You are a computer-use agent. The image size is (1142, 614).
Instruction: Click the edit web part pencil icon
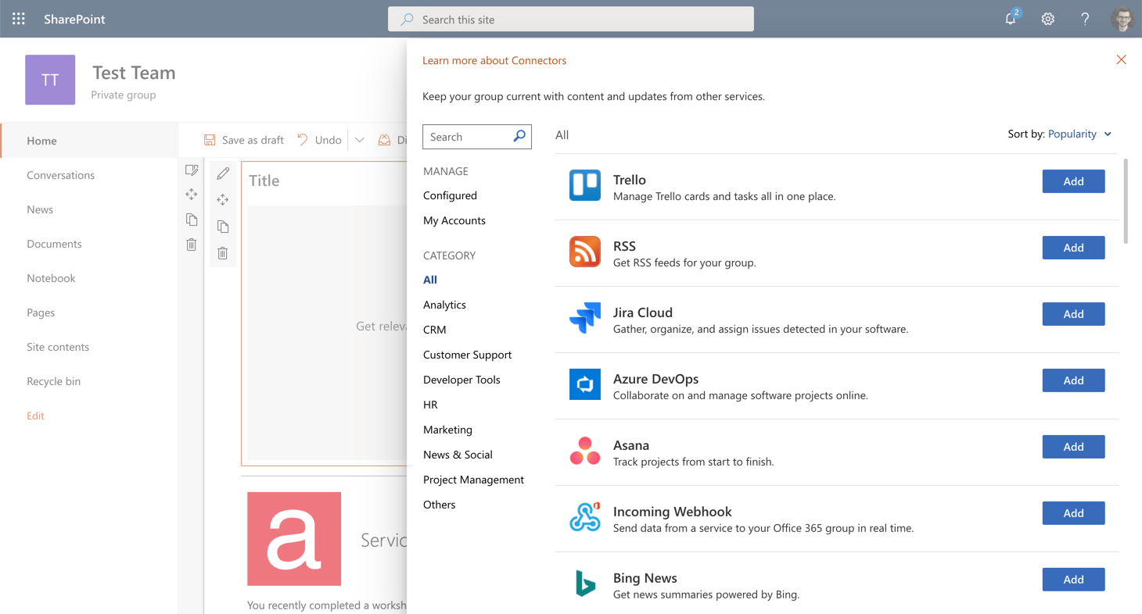pyautogui.click(x=223, y=173)
